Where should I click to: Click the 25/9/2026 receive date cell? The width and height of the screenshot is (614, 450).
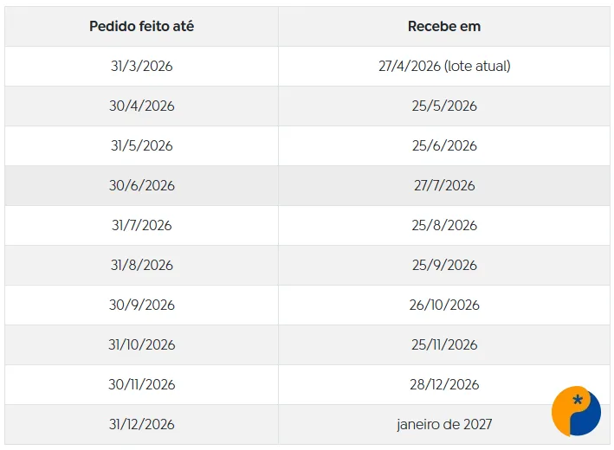point(444,265)
